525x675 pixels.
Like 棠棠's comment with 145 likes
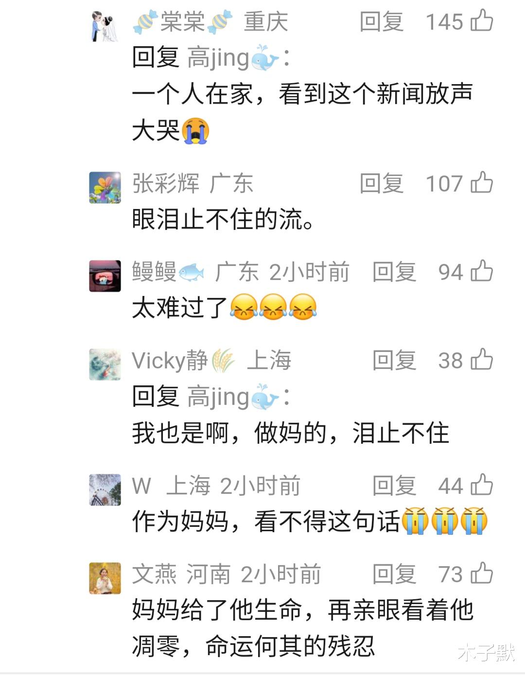[x=482, y=21]
